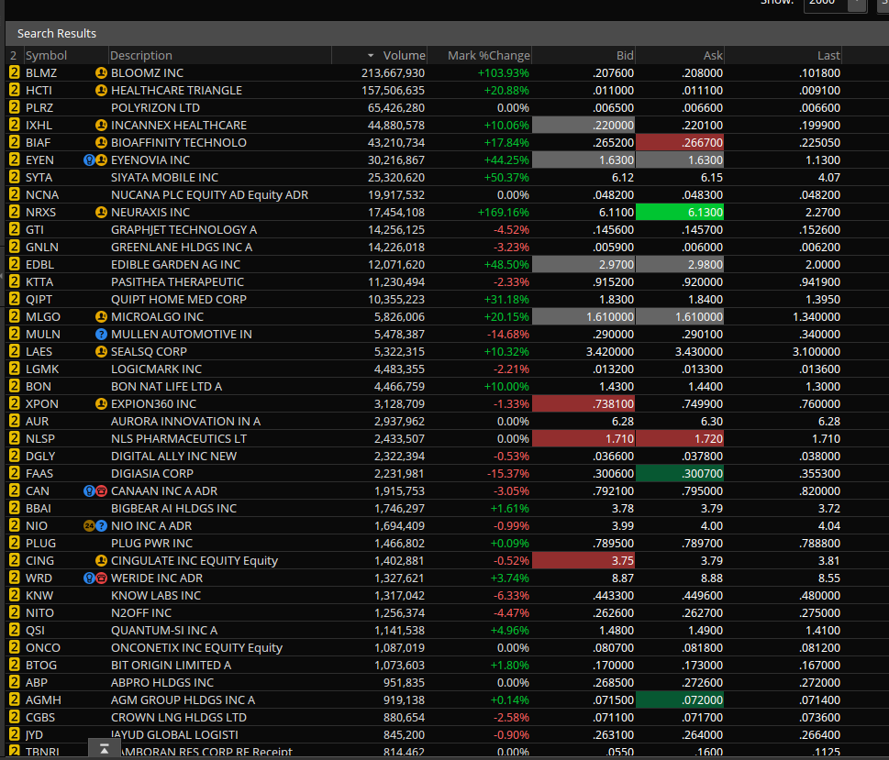Click the orange event icon for BLOOMZ INC
The image size is (889, 760).
click(x=101, y=72)
